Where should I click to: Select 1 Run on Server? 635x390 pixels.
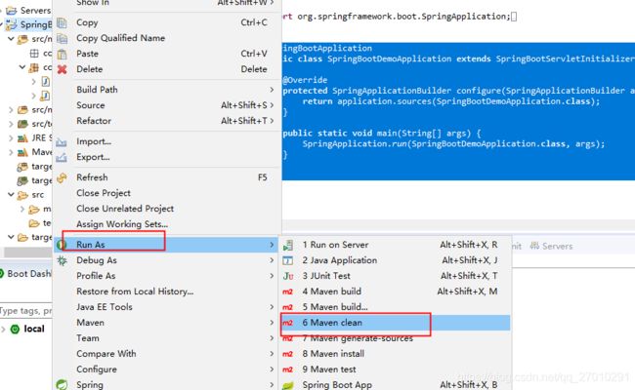point(396,245)
